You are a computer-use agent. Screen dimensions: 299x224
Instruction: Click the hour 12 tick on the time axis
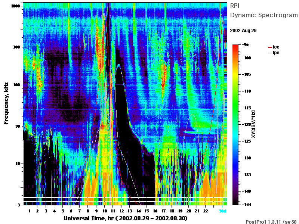pyautogui.click(x=121, y=211)
